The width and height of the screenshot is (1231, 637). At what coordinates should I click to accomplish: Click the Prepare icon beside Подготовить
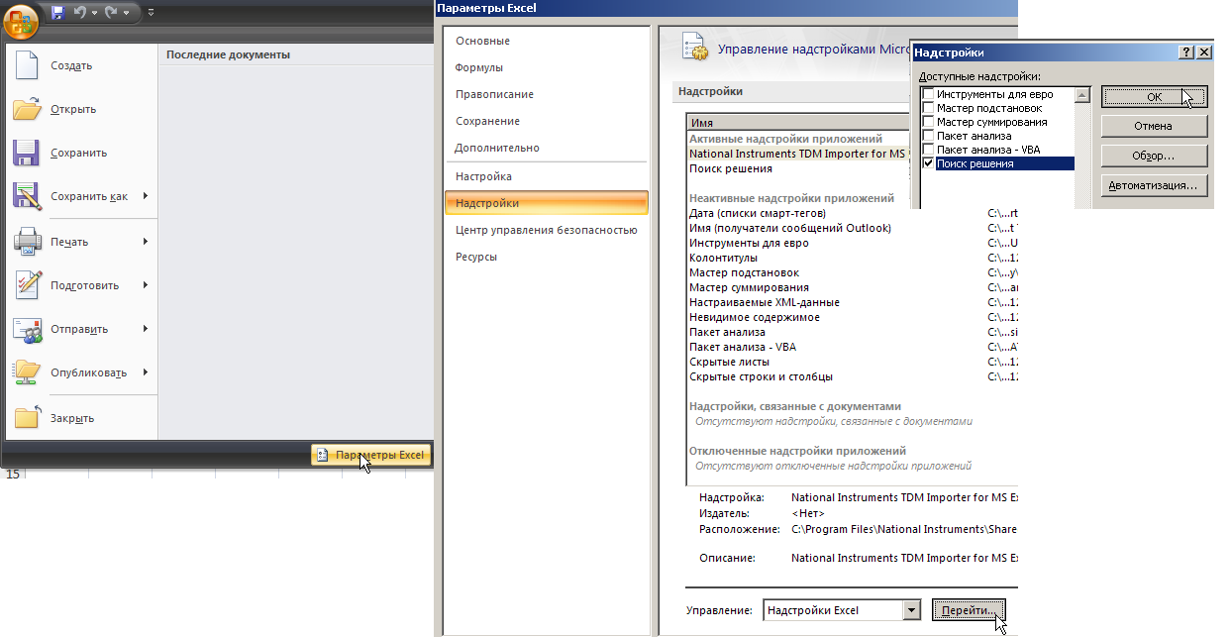coord(27,285)
